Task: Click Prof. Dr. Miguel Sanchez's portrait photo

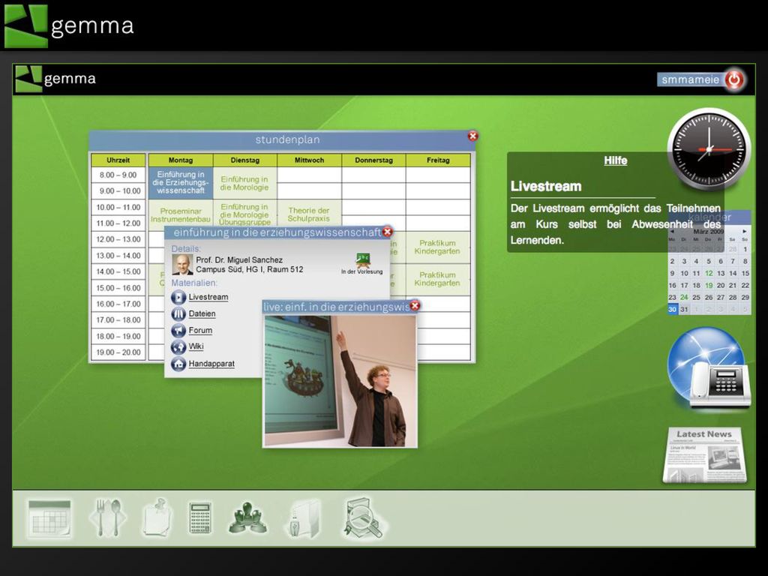Action: click(182, 265)
